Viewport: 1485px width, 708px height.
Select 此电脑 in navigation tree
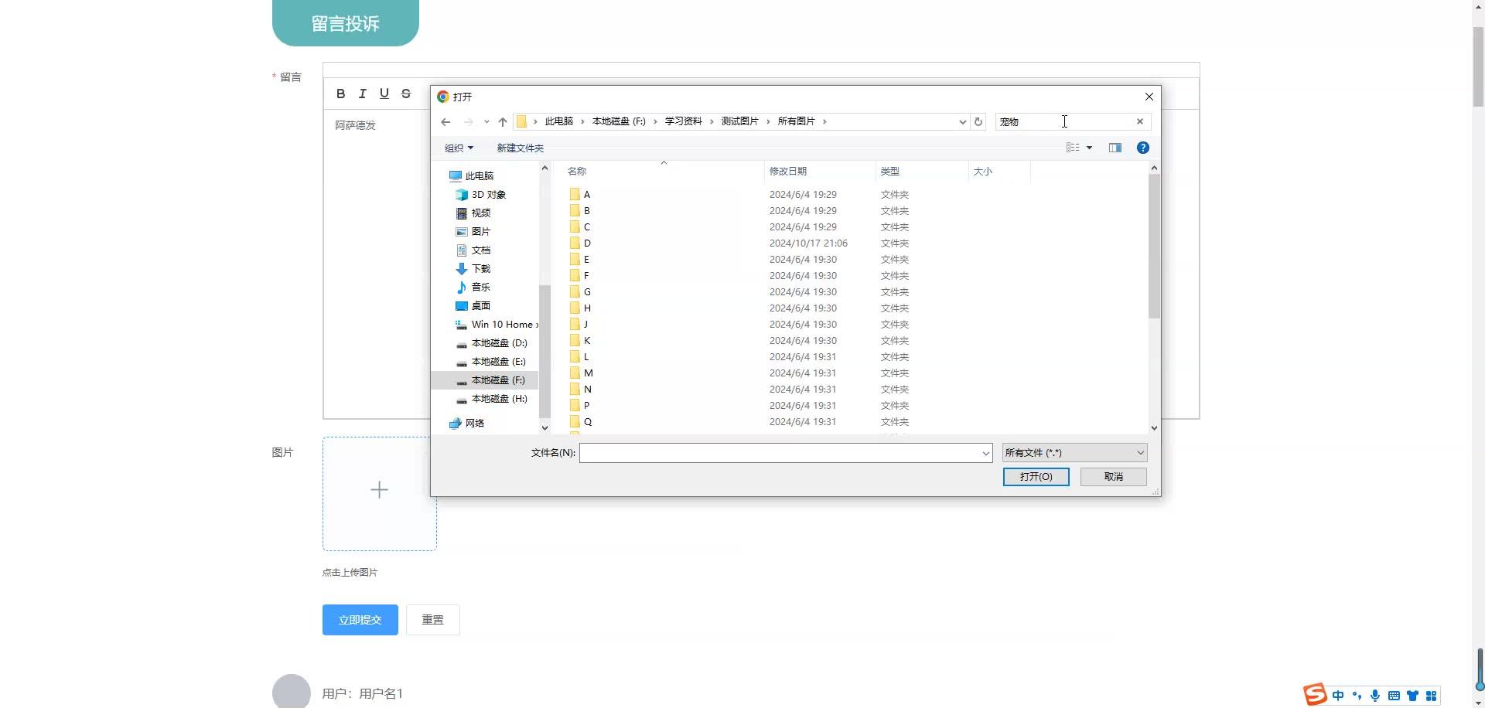click(479, 176)
